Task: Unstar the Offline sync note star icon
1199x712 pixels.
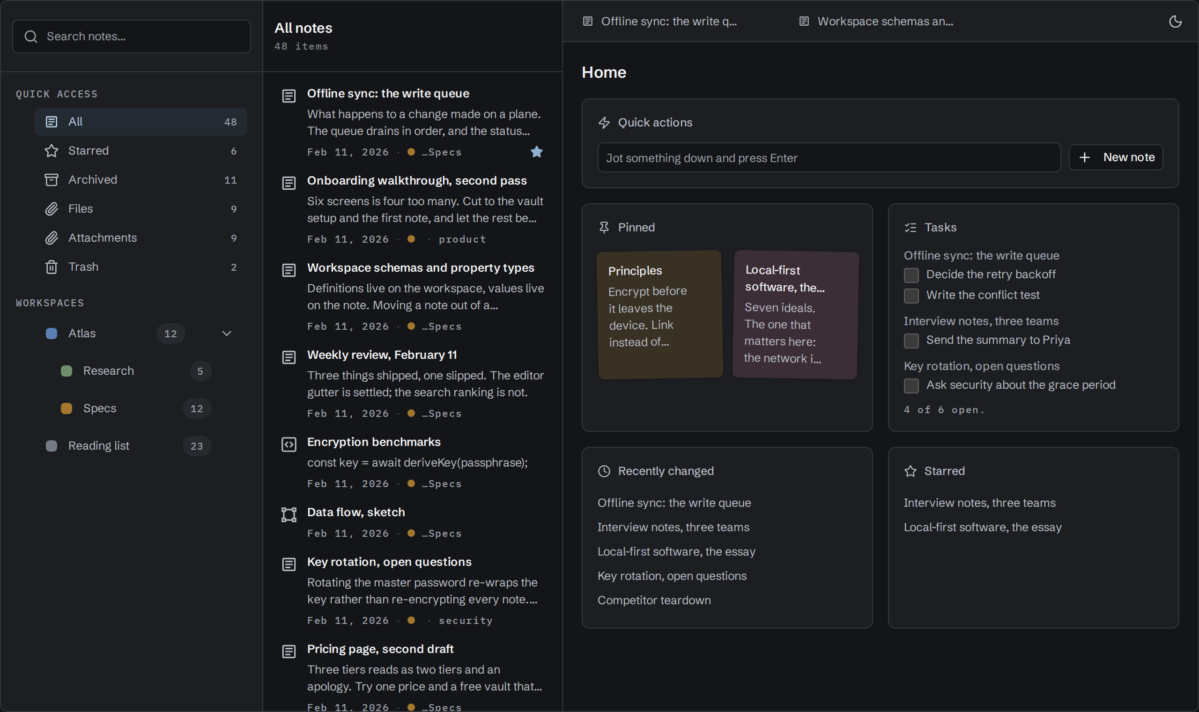Action: [537, 152]
